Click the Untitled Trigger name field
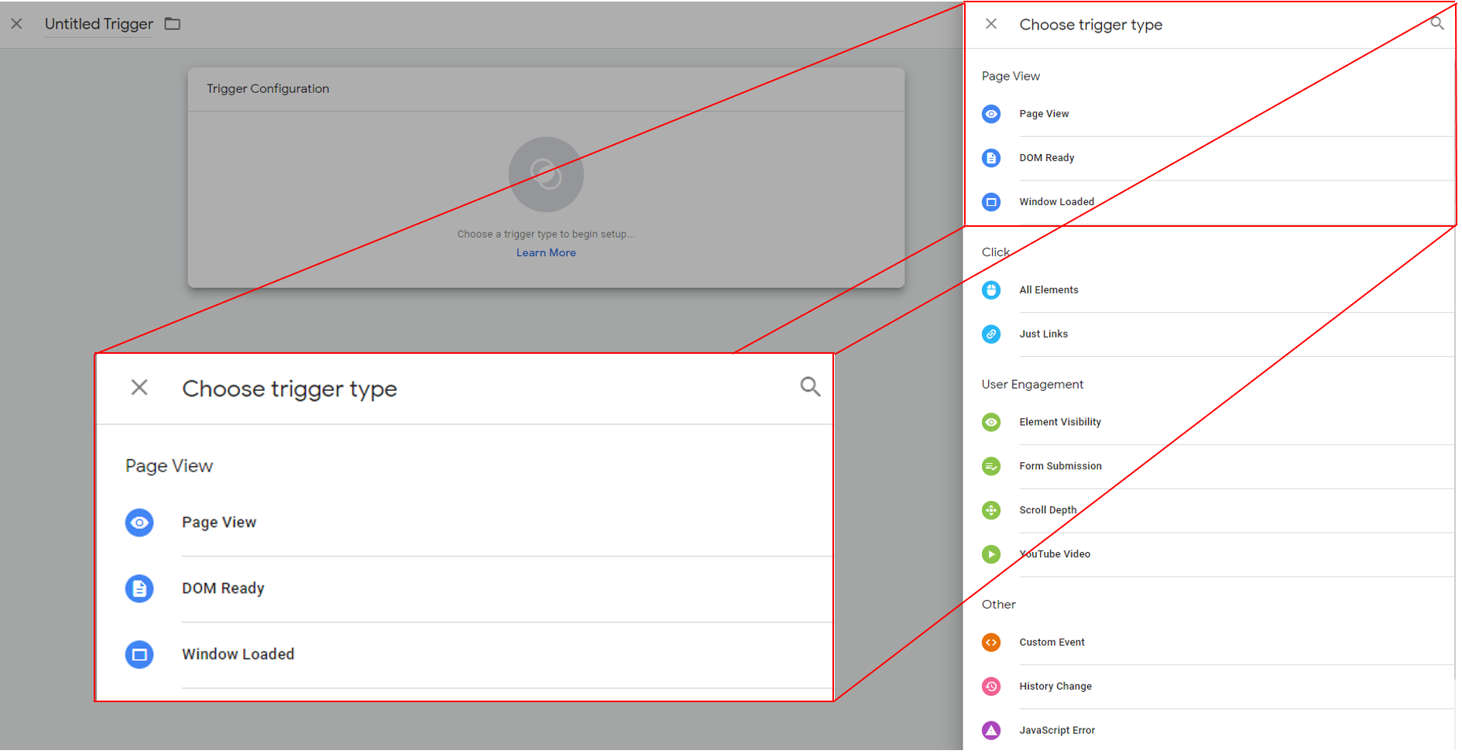This screenshot has width=1462, height=754. point(99,24)
